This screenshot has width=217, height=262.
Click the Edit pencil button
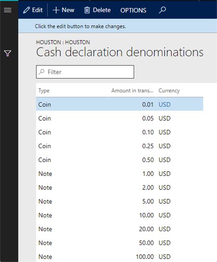coord(33,10)
